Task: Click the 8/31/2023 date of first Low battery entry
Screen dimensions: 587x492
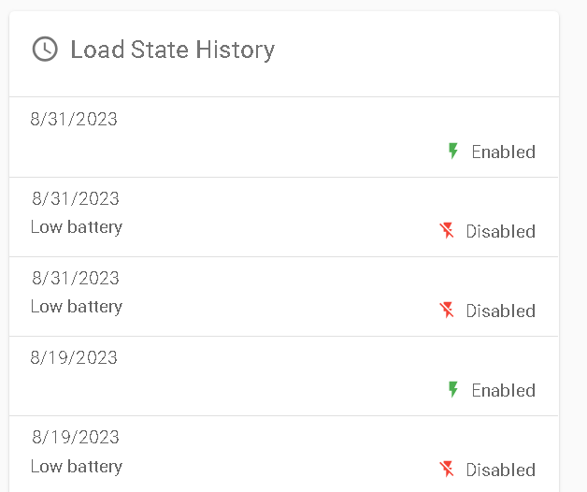Action: (76, 198)
